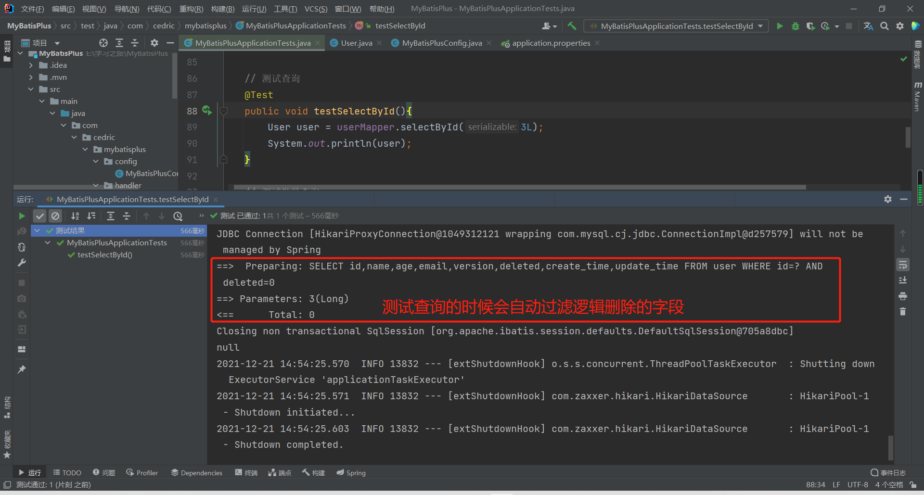Screen dimensions: 924x495
Task: Open the Spring tool window
Action: [351, 473]
